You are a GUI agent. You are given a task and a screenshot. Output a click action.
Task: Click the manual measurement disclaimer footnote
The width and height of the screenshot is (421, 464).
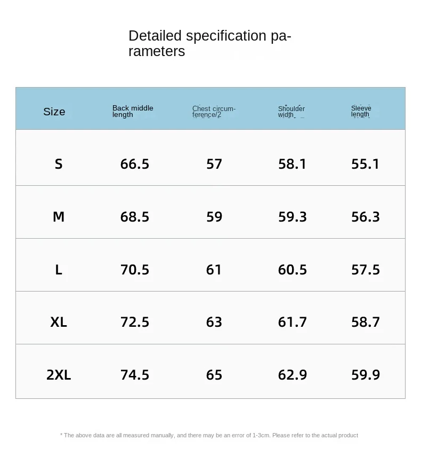coord(209,435)
